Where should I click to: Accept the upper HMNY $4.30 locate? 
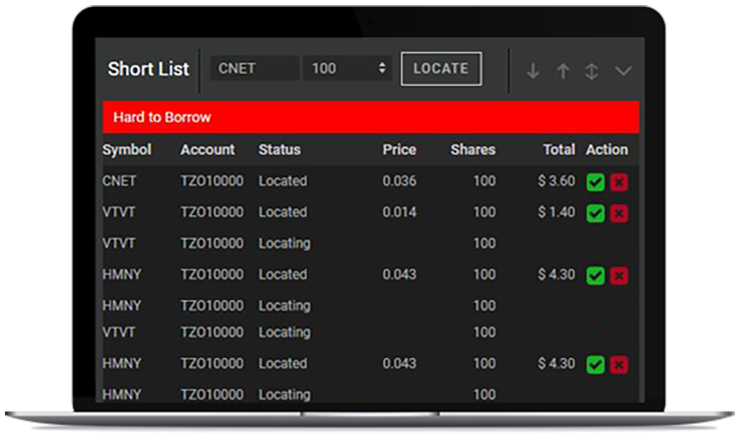point(595,275)
